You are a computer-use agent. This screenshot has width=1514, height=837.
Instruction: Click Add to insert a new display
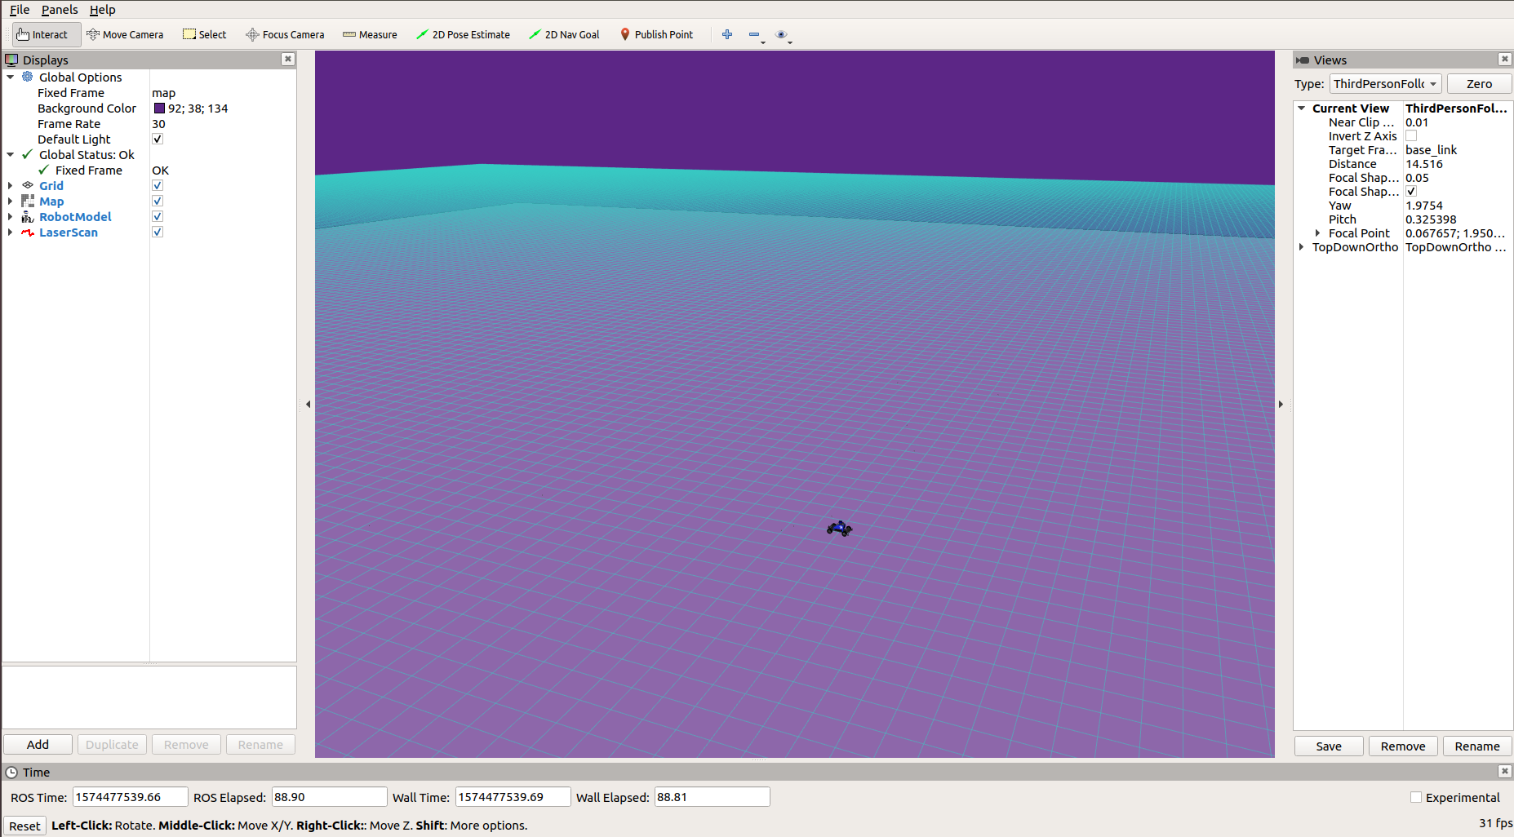tap(38, 744)
